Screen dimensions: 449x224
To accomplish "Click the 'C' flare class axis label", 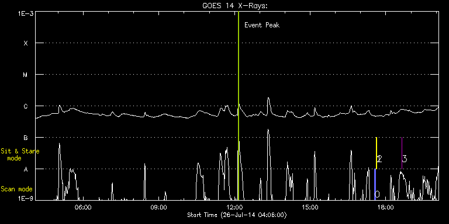I will (x=26, y=106).
